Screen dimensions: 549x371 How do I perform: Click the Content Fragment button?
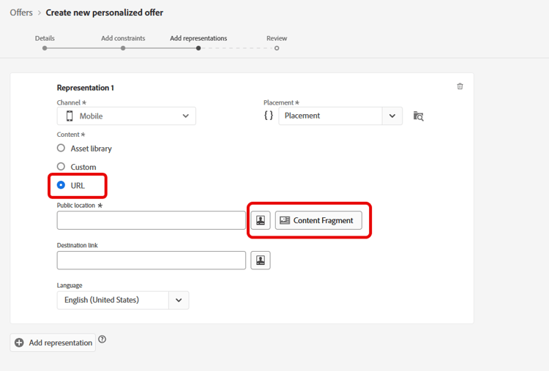point(318,220)
